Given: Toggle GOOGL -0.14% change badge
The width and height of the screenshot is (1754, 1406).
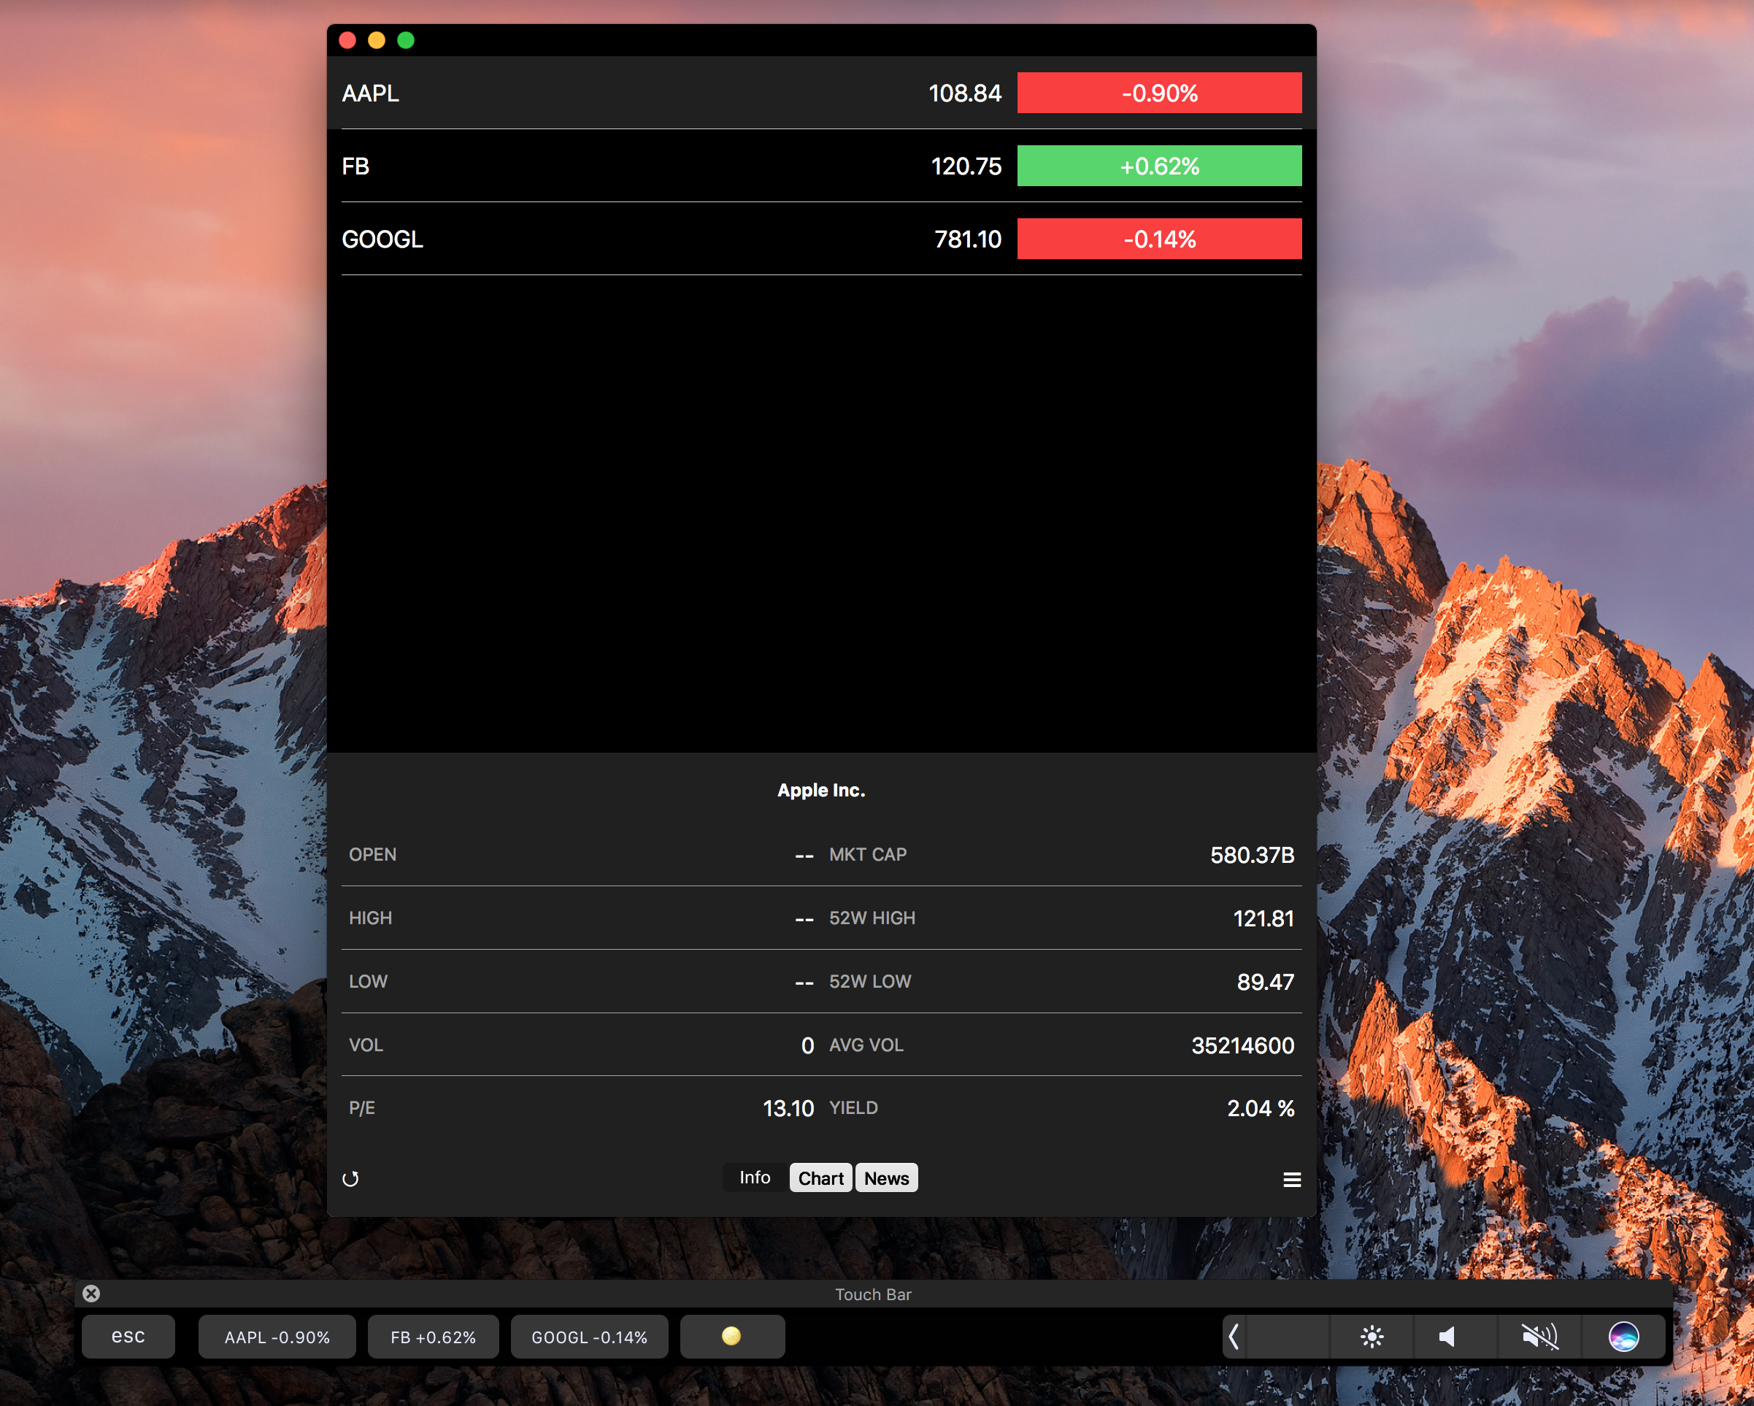Looking at the screenshot, I should pyautogui.click(x=1158, y=239).
